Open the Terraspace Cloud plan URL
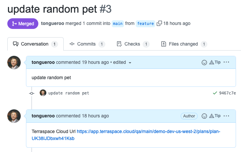Screen dimensions: 241x152 pyautogui.click(x=126, y=135)
